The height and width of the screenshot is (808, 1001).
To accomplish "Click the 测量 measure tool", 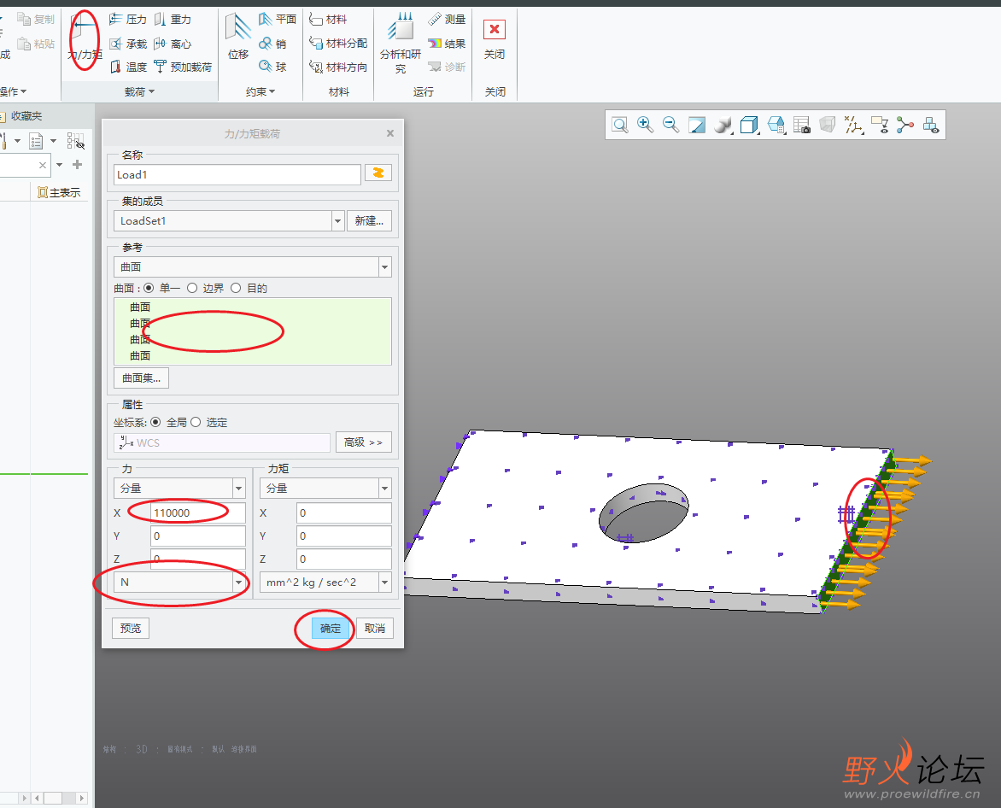I will [x=447, y=20].
